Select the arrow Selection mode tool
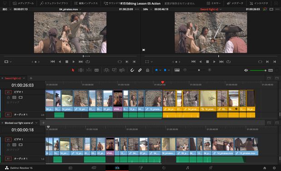The image size is (281, 171). pyautogui.click(x=73, y=70)
